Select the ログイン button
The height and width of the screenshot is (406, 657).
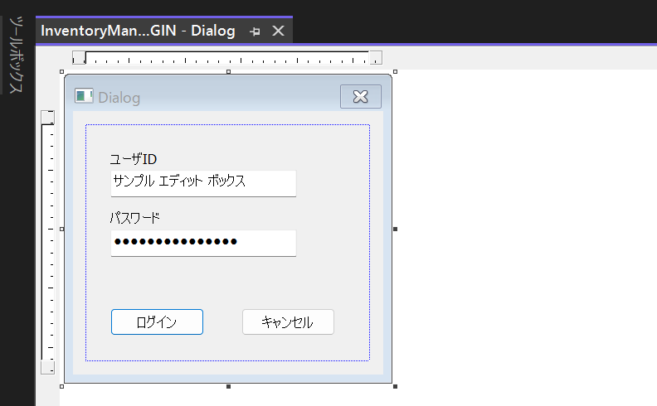157,322
